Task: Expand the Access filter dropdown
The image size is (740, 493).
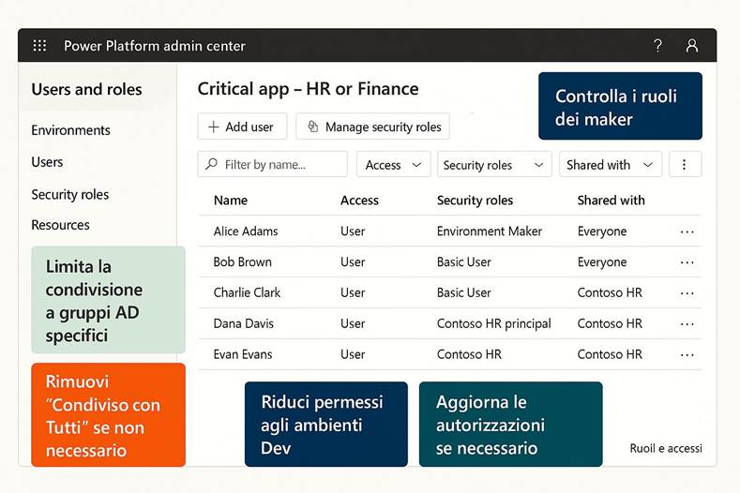Action: click(393, 165)
